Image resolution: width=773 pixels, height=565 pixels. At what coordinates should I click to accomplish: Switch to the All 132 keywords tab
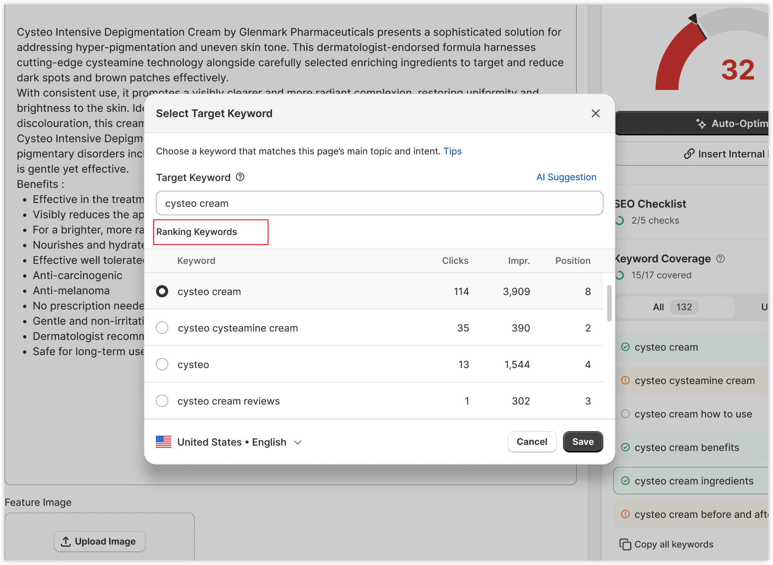tap(675, 307)
